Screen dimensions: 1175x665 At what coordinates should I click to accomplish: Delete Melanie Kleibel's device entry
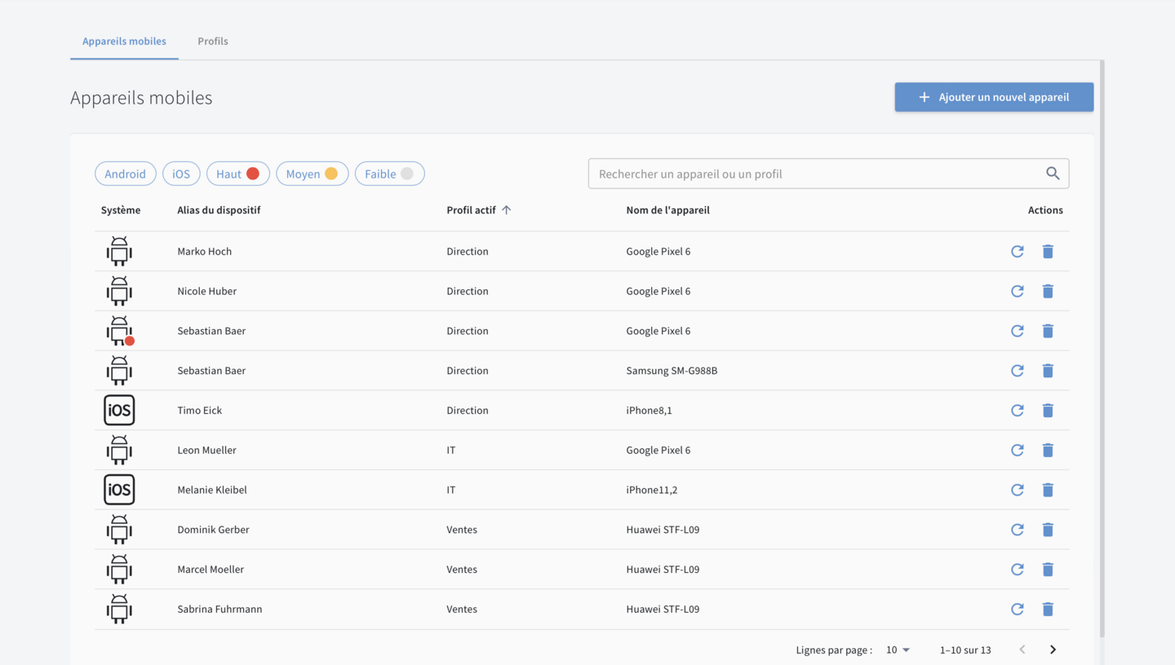click(1048, 490)
